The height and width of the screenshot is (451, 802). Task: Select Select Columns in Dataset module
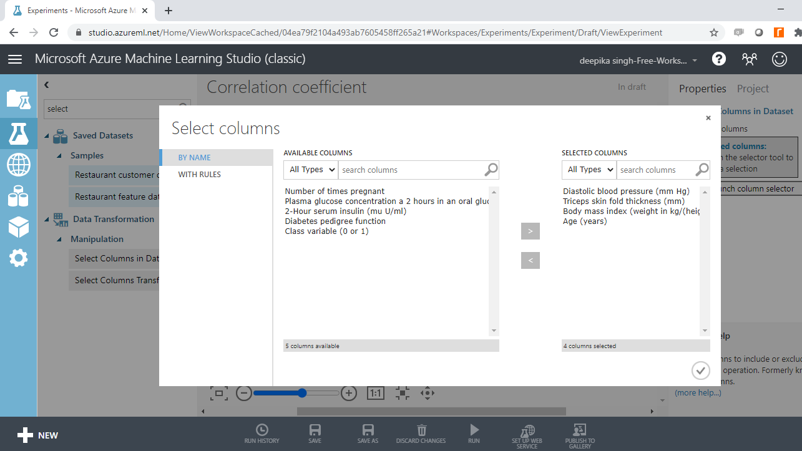(114, 258)
